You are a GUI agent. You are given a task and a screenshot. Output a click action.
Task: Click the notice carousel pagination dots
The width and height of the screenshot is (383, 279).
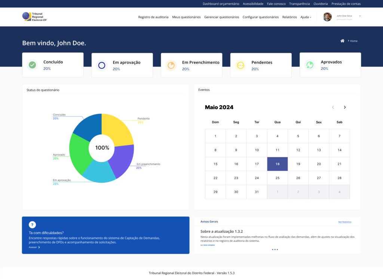(x=275, y=249)
